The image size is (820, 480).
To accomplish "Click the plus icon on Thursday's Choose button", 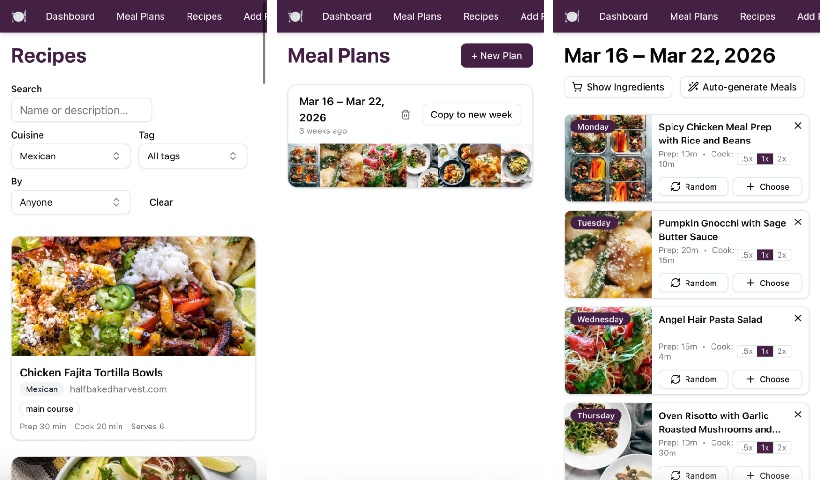I will tap(750, 474).
